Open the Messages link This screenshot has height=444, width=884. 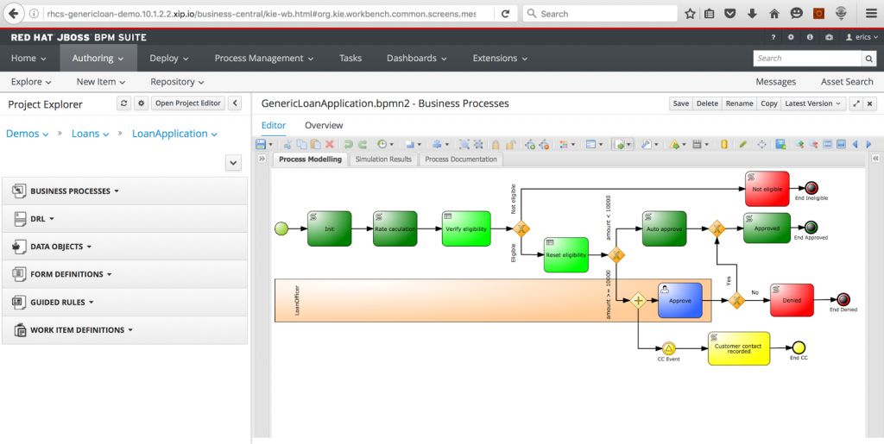click(x=775, y=82)
